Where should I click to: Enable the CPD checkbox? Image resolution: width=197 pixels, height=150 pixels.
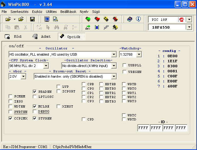[84, 119]
